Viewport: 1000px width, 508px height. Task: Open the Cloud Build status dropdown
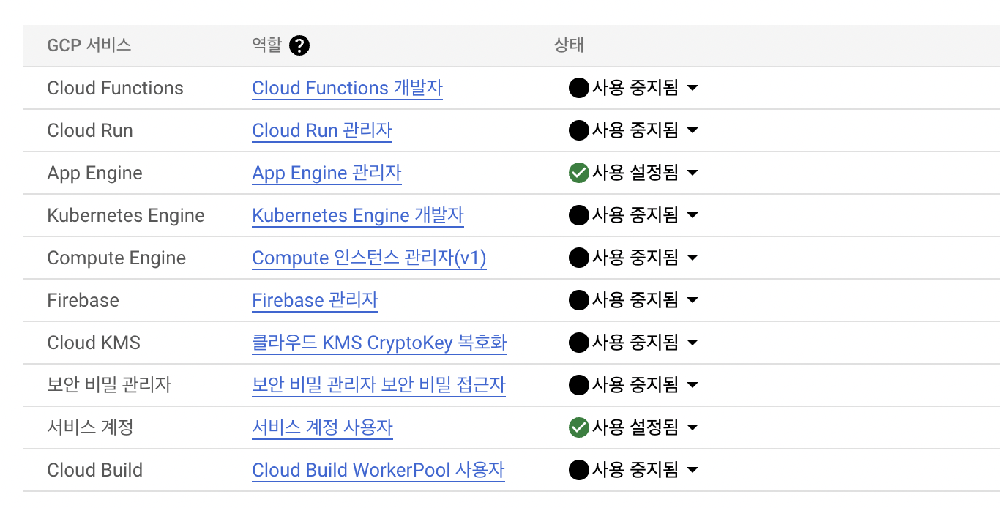coord(693,471)
